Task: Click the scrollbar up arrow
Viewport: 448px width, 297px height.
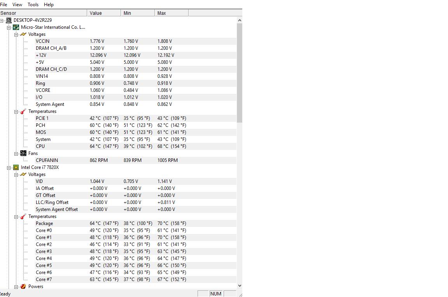Action: pyautogui.click(x=240, y=20)
